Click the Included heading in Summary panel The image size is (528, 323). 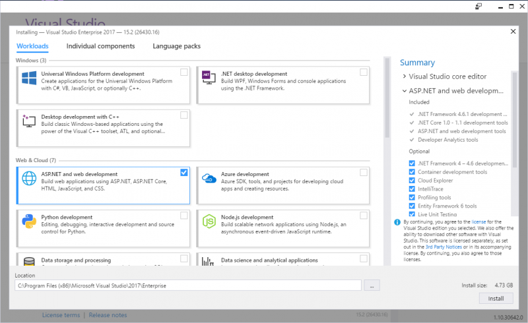click(419, 102)
